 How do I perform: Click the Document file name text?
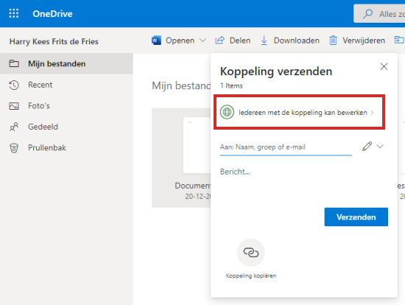click(193, 186)
